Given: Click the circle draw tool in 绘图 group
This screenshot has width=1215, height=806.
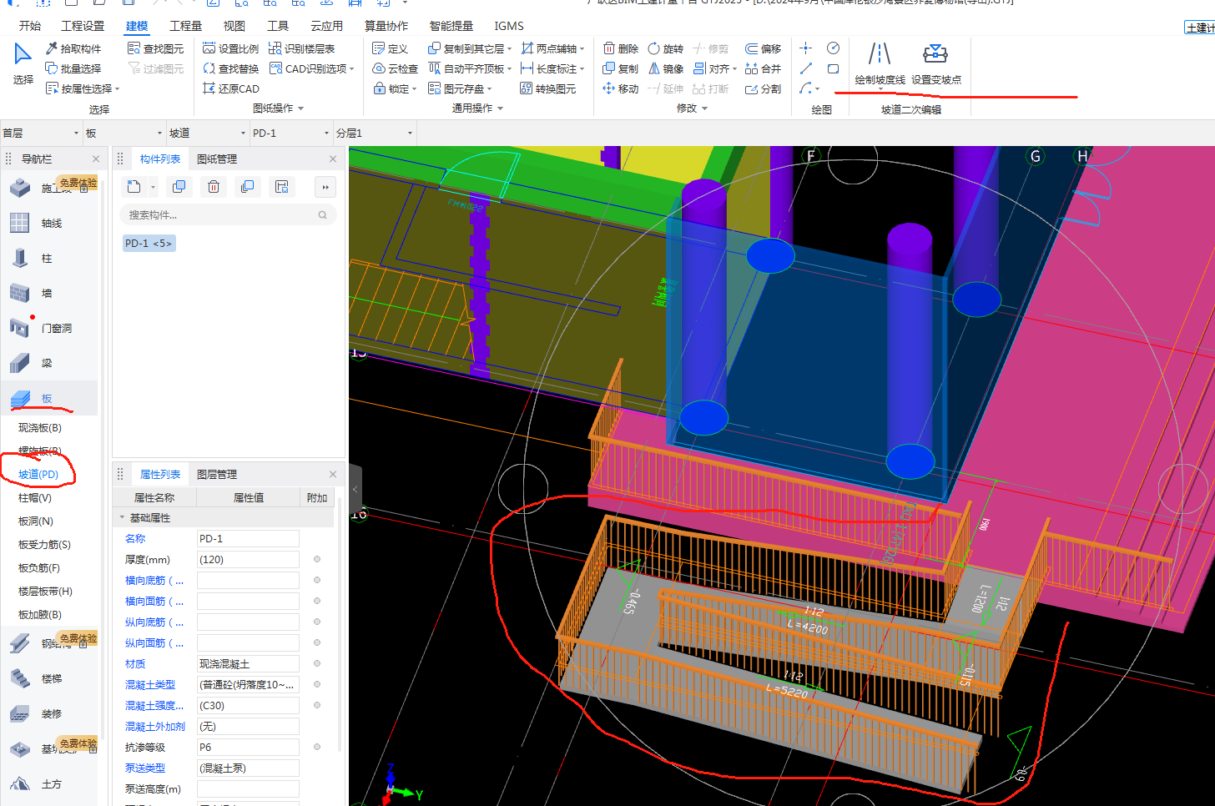Looking at the screenshot, I should click(833, 48).
